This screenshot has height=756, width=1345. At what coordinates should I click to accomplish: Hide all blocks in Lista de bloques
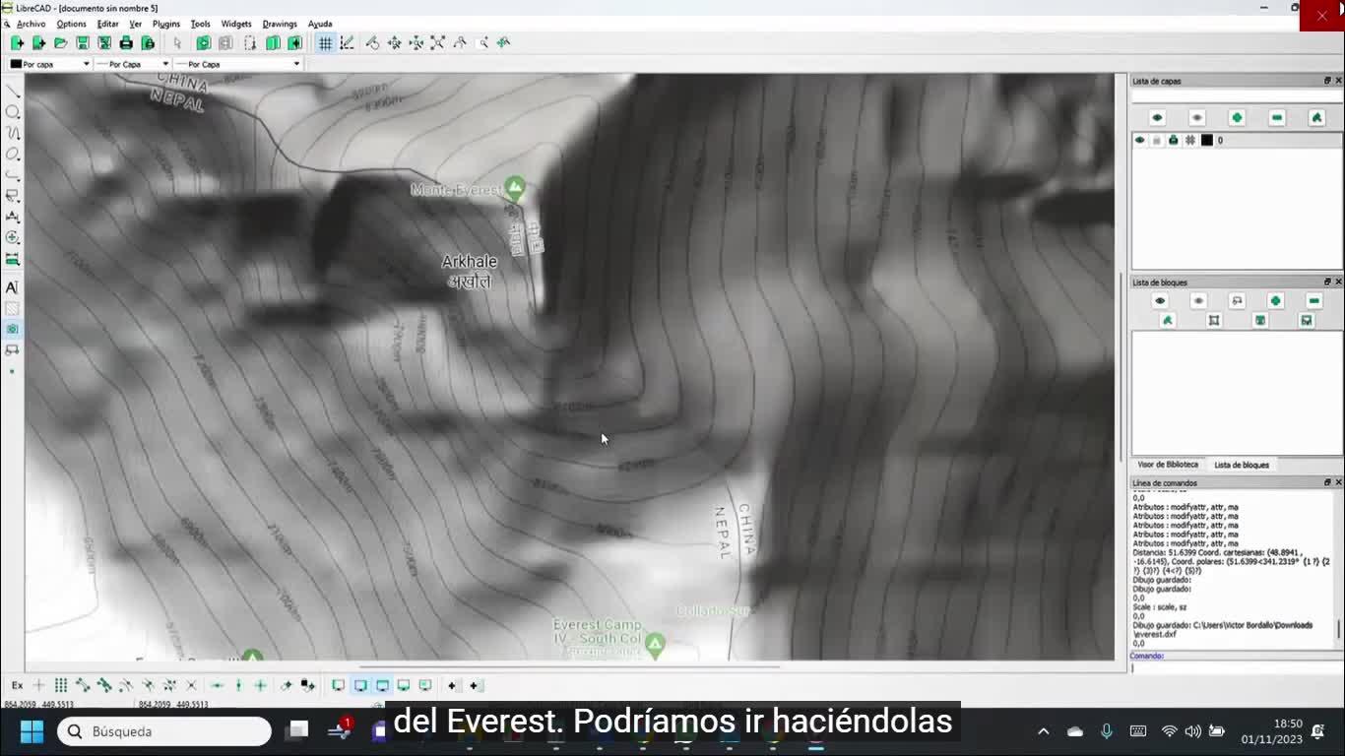(1198, 301)
